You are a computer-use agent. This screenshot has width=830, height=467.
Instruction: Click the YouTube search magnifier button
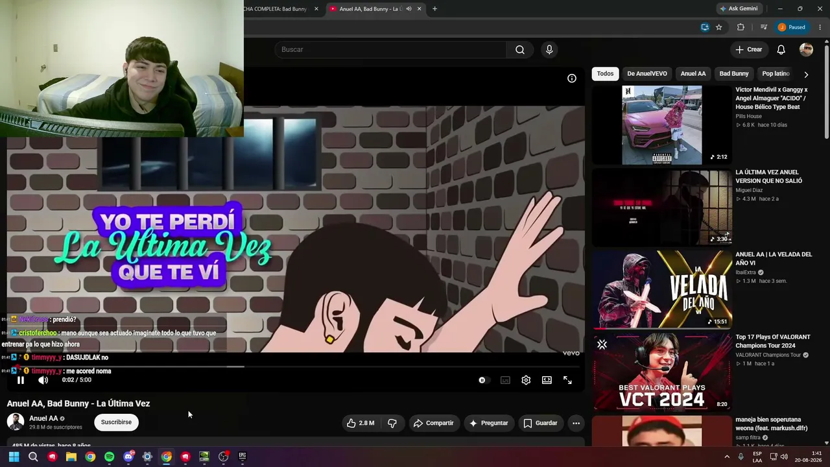click(520, 50)
